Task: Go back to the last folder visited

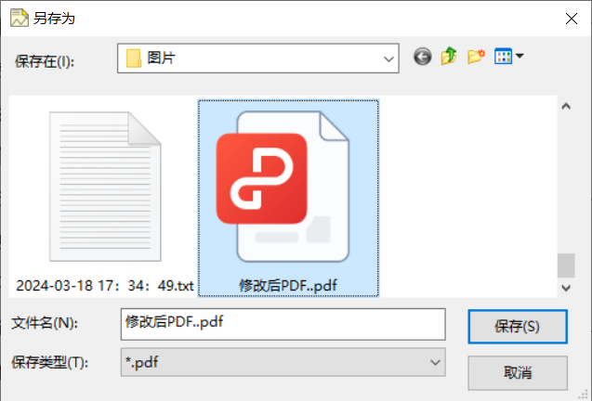Action: [422, 57]
